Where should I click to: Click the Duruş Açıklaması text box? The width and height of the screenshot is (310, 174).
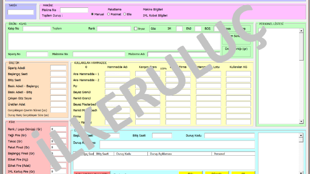[x=177, y=144]
